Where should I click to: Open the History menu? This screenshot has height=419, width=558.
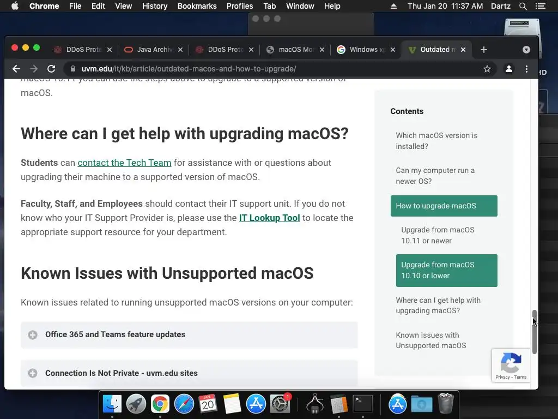(x=155, y=6)
